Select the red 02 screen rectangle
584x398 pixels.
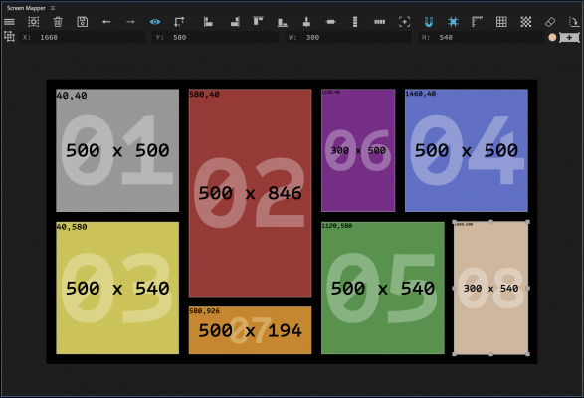(250, 193)
